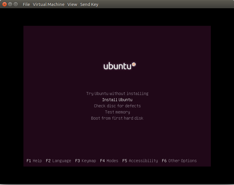The width and height of the screenshot is (234, 185).
Task: Click the F3 Keymap label
Action: click(86, 161)
